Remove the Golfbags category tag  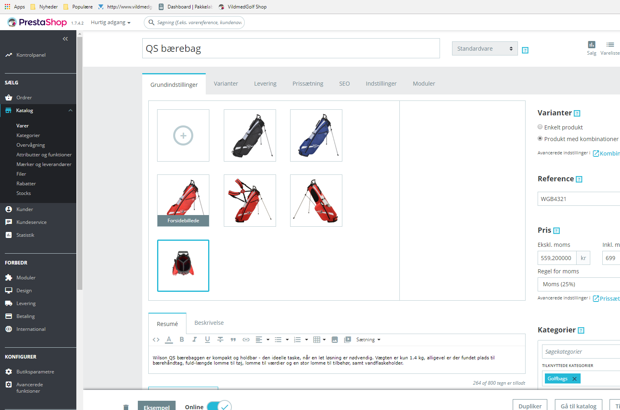pos(575,379)
